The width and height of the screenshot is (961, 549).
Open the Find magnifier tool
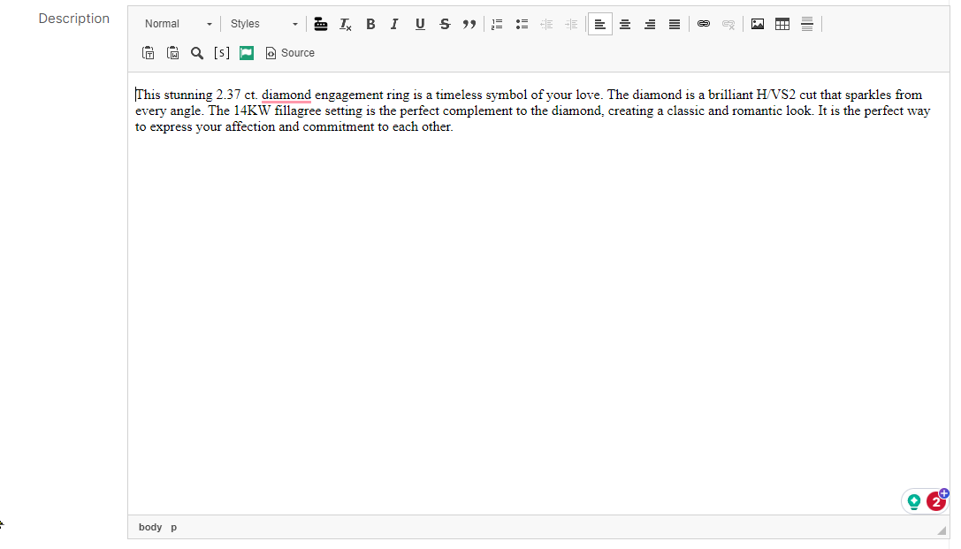[197, 53]
